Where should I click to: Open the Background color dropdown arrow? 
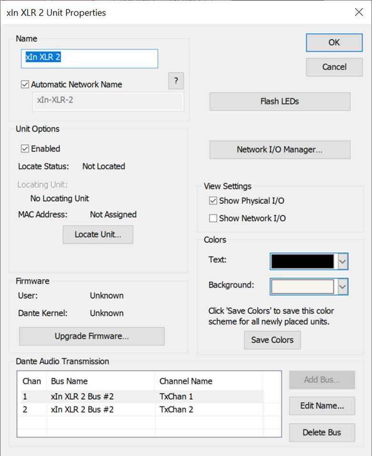342,286
